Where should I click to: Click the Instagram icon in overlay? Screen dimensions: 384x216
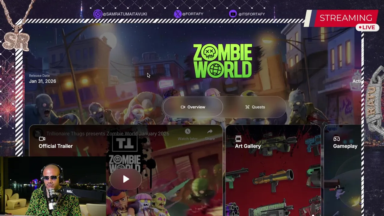[x=97, y=14]
